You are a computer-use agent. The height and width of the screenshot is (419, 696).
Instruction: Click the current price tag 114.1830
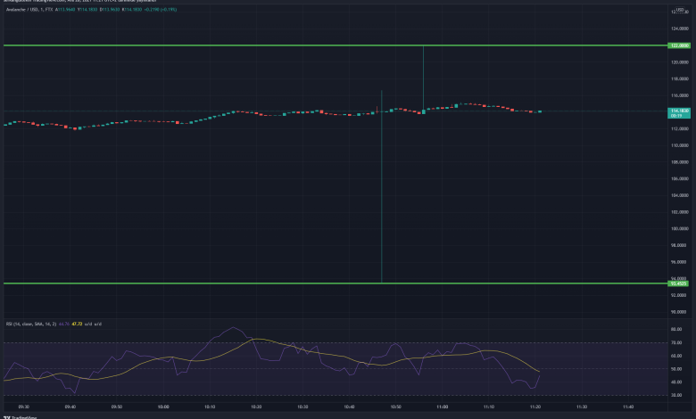coord(679,111)
